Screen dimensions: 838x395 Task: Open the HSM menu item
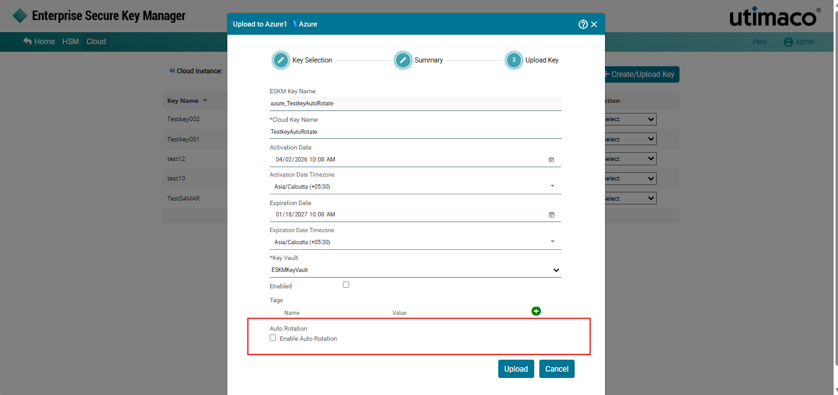(70, 42)
